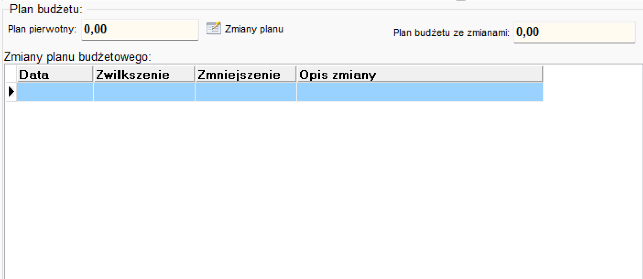Select the Plan budżetu ze zmianami field

click(x=574, y=32)
